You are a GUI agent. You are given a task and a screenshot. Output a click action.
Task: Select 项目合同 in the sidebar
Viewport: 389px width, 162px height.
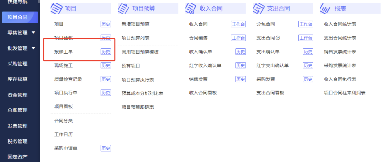click(20, 17)
